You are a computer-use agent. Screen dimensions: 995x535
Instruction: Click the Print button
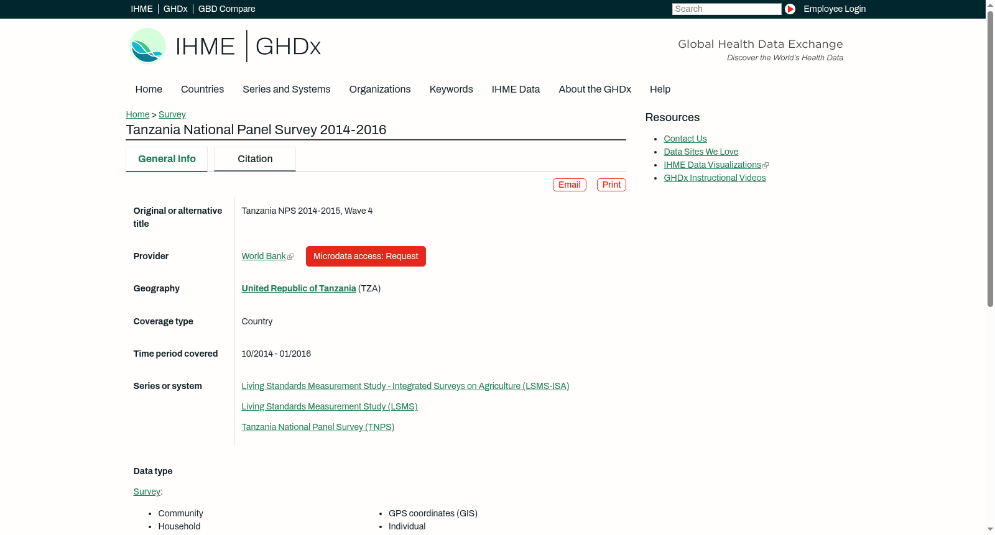click(611, 185)
